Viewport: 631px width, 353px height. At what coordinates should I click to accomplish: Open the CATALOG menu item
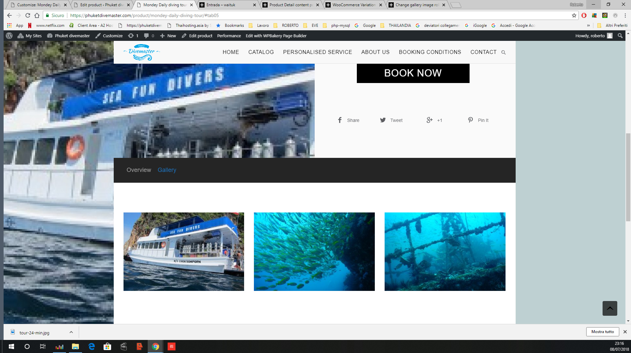click(261, 52)
